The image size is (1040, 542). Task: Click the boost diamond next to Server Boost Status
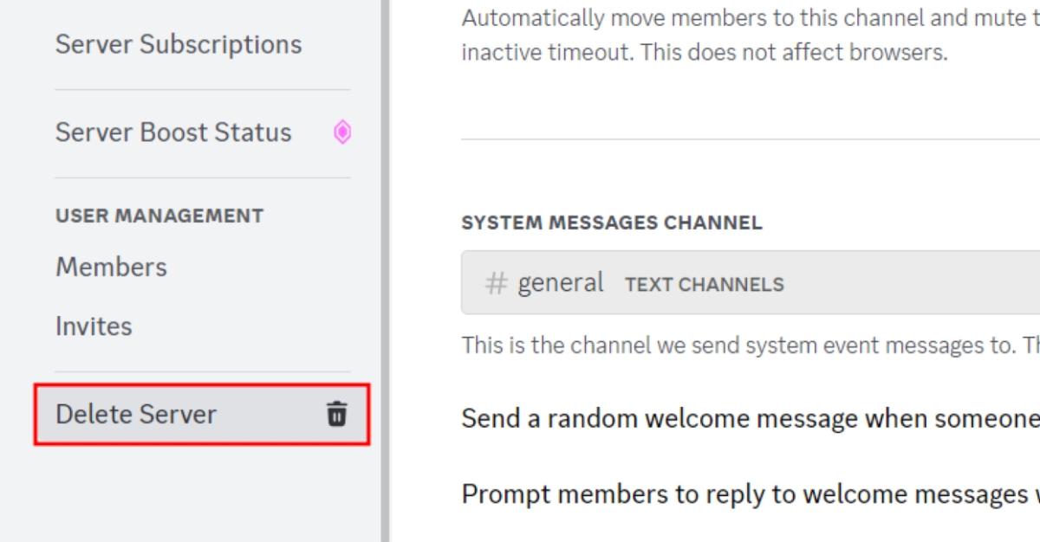click(341, 132)
